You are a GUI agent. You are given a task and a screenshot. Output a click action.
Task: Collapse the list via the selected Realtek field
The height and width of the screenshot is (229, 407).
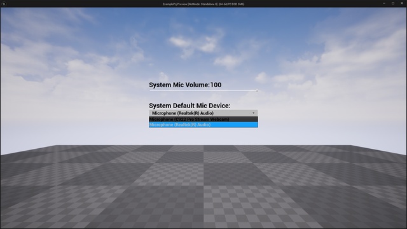click(x=203, y=113)
